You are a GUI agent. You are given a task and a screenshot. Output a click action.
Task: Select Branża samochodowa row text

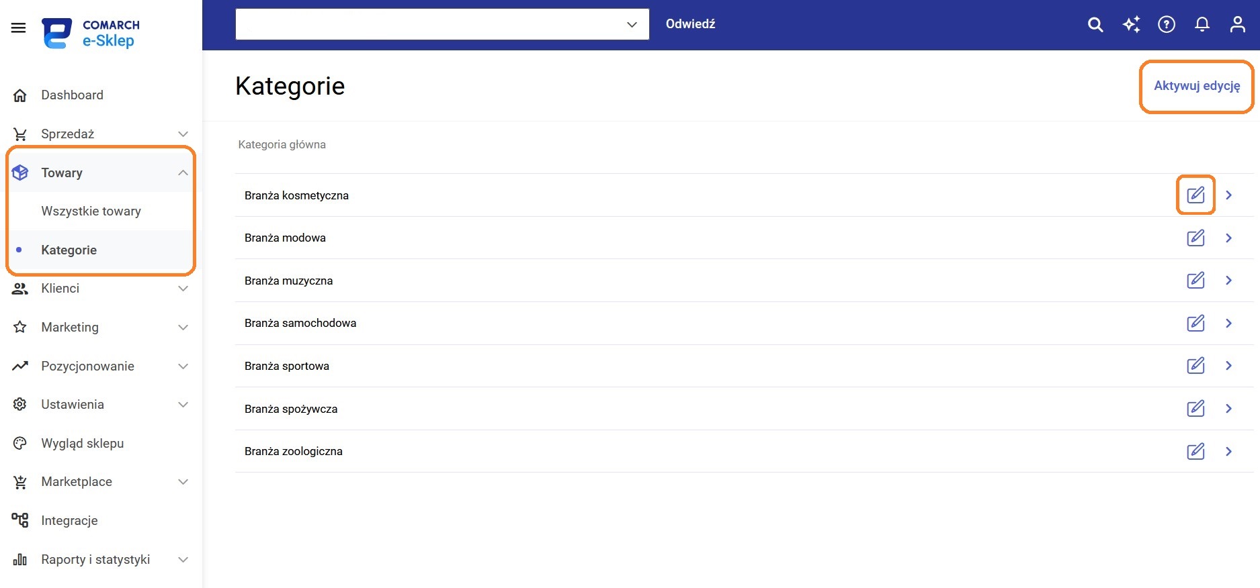click(x=300, y=323)
